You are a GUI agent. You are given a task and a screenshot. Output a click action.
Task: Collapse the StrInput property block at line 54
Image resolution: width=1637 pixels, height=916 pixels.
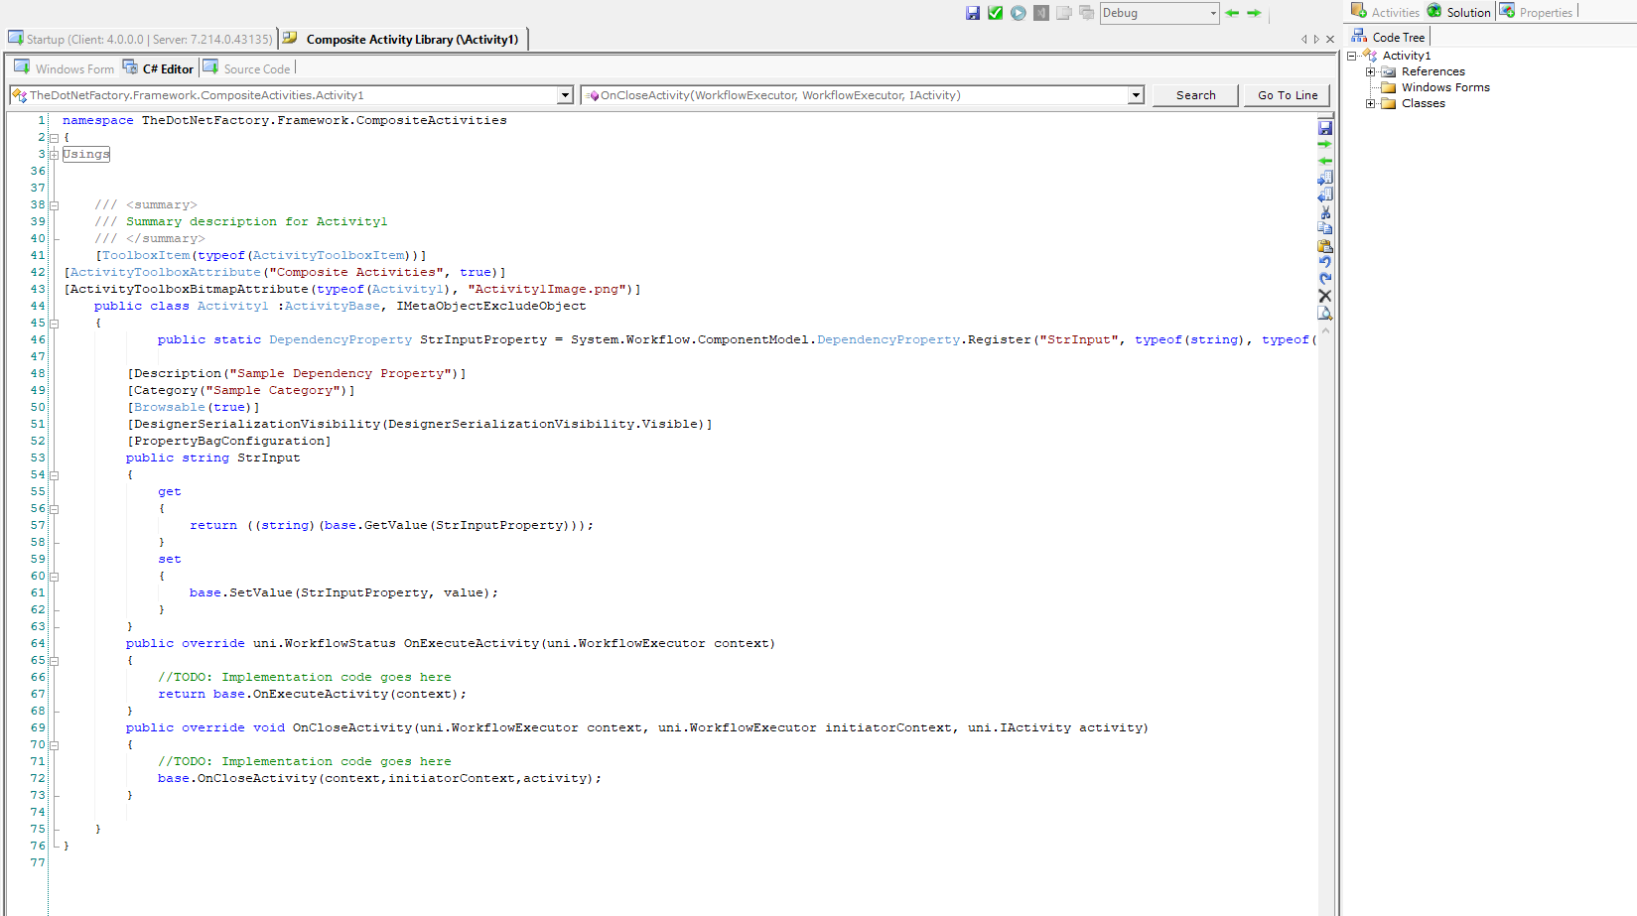54,475
